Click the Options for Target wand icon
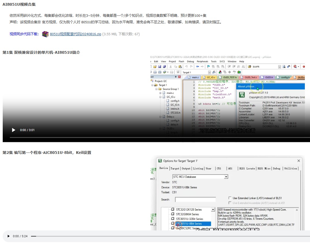Screen dimensions: 310x244 tap(214, 72)
